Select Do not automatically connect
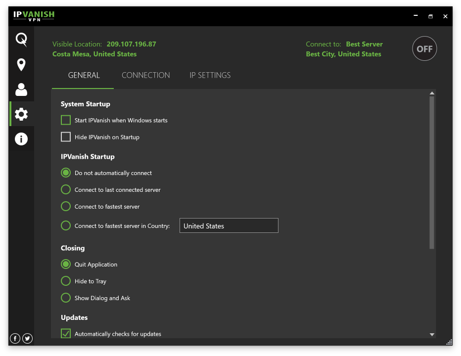This screenshot has height=356, width=461. pos(66,173)
